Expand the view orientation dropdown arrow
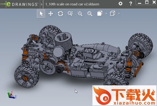The image size is (157, 106). [x=106, y=13]
